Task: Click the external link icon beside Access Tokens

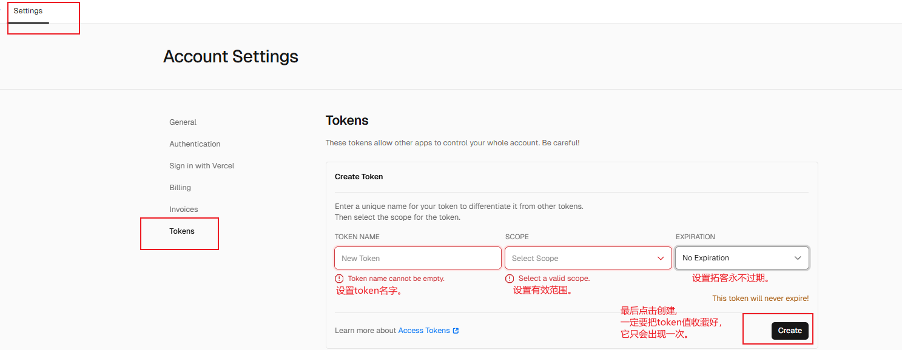Action: [x=456, y=331]
